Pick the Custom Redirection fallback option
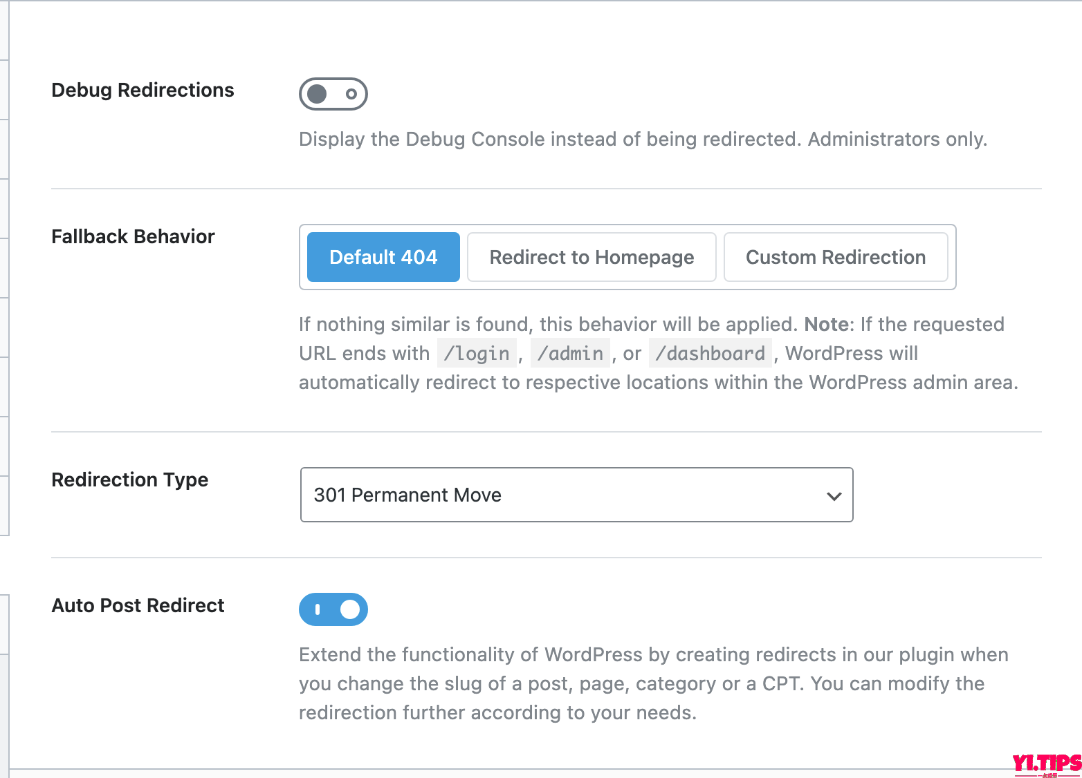 [x=836, y=257]
